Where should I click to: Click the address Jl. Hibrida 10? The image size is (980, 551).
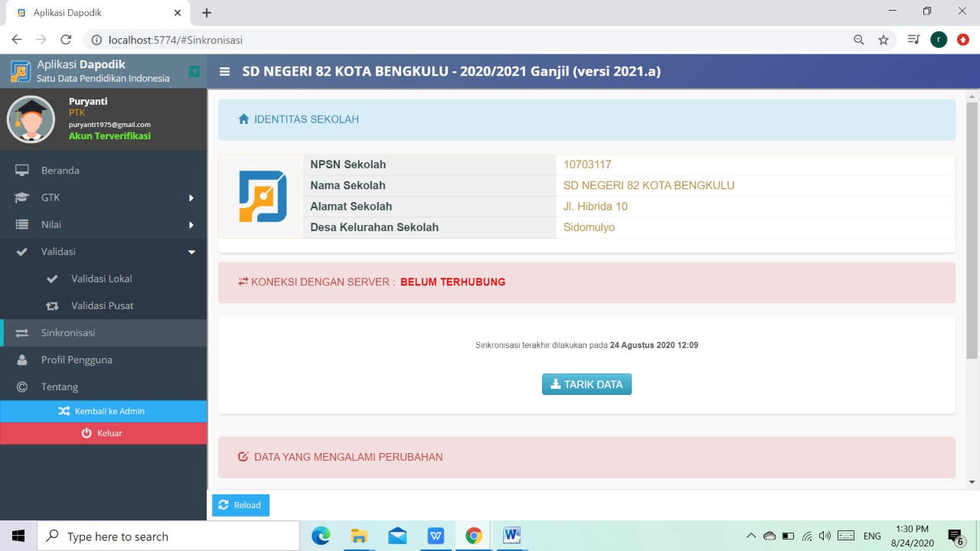tap(596, 207)
